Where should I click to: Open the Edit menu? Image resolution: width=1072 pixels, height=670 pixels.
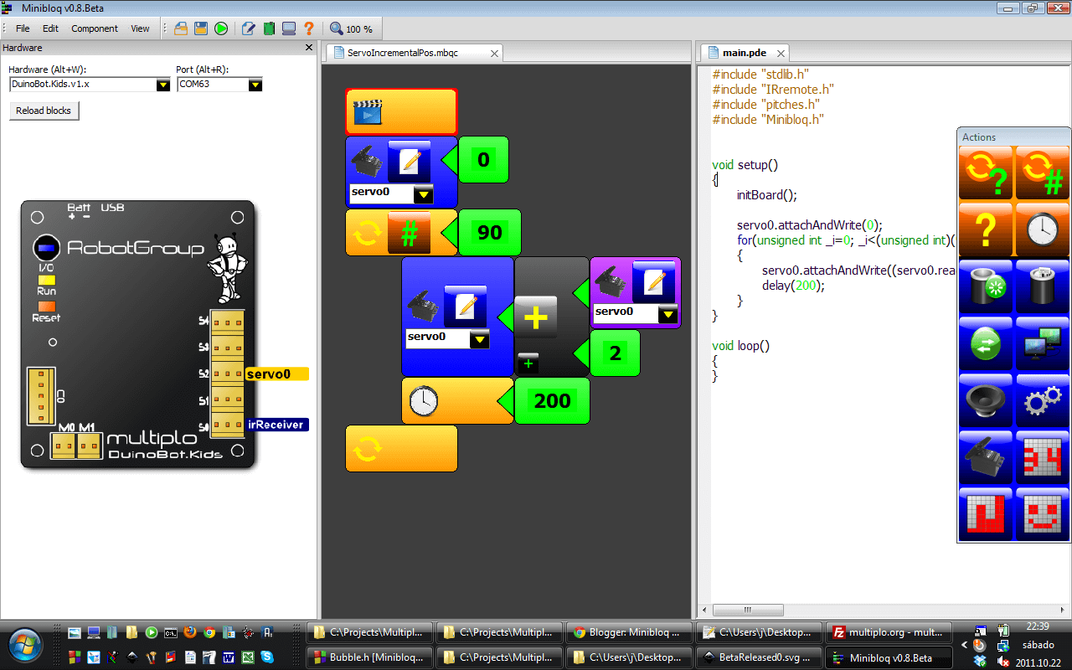(50, 28)
